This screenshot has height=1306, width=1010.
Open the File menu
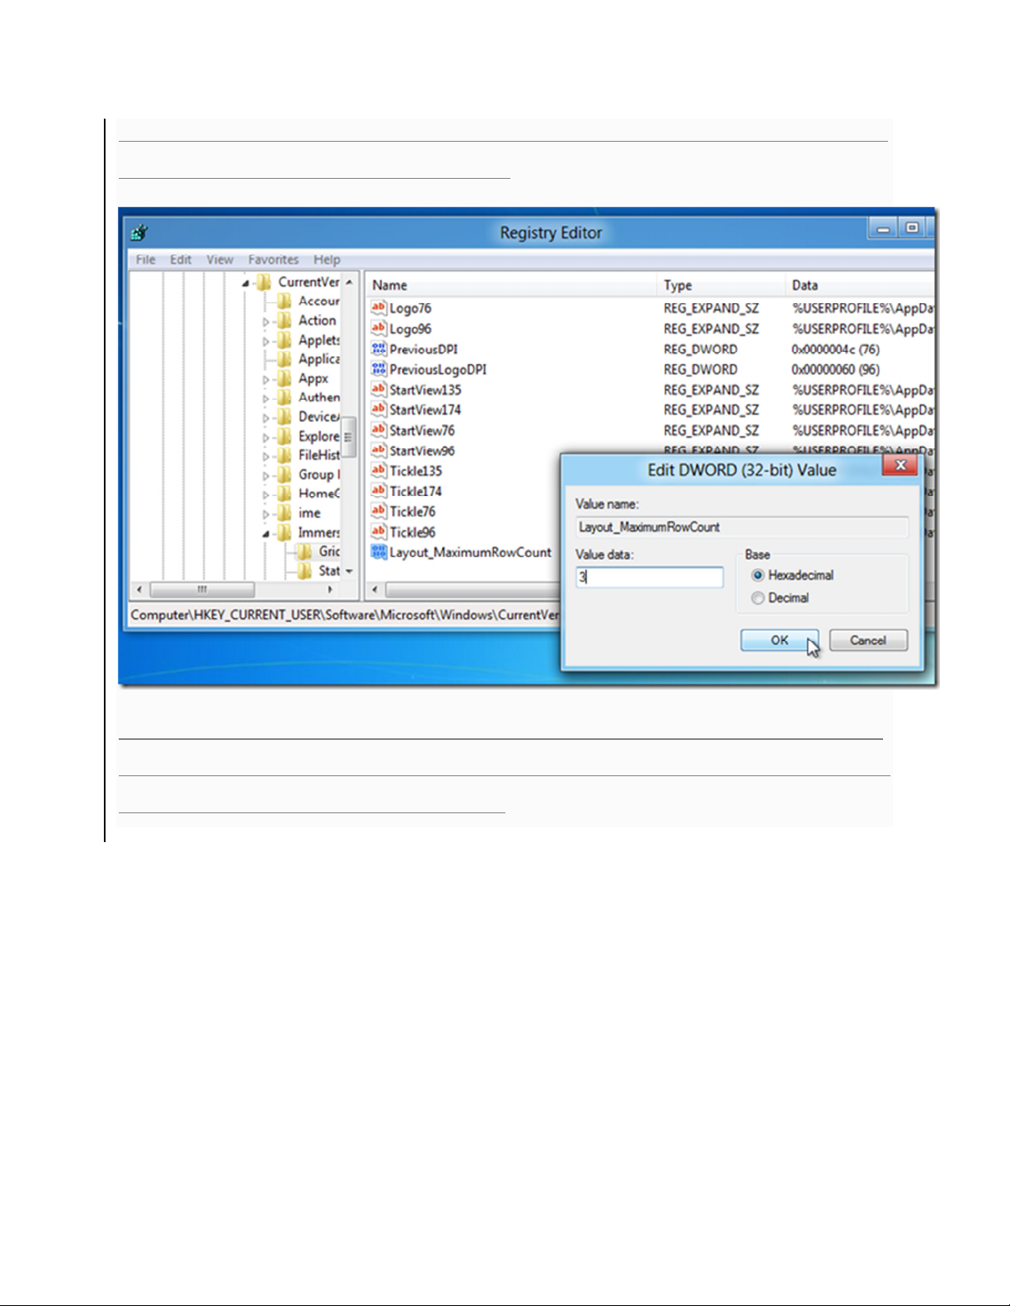tap(145, 260)
